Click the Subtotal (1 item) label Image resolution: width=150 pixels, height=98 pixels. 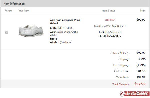tap(120, 53)
